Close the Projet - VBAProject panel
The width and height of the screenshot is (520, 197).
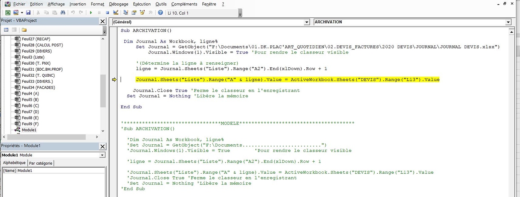(102, 21)
